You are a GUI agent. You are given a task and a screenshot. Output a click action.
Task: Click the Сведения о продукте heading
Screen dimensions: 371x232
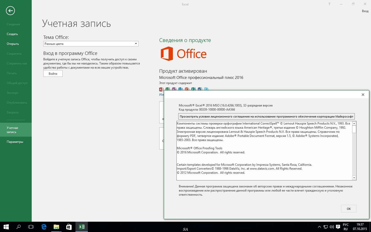point(185,40)
